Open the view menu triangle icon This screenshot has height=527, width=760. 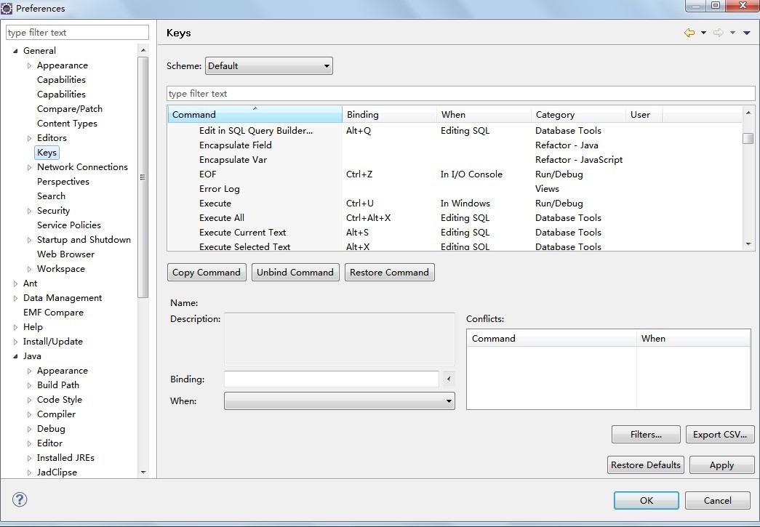(x=747, y=33)
